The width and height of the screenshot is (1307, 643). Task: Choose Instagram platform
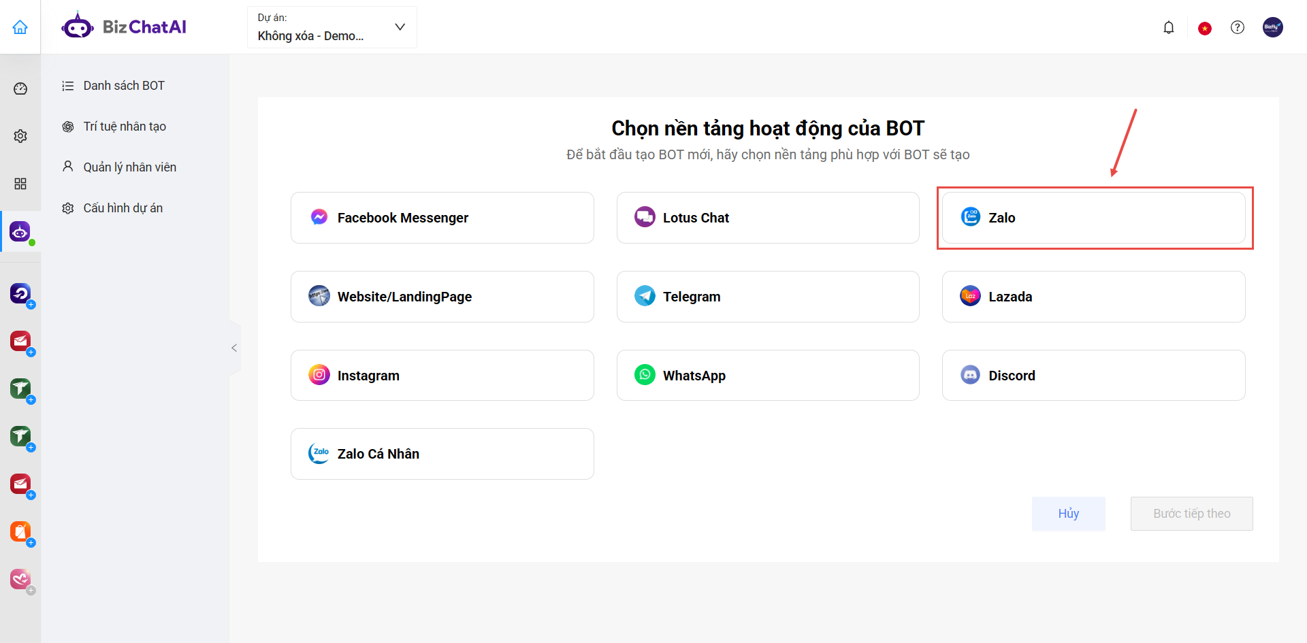pos(442,376)
